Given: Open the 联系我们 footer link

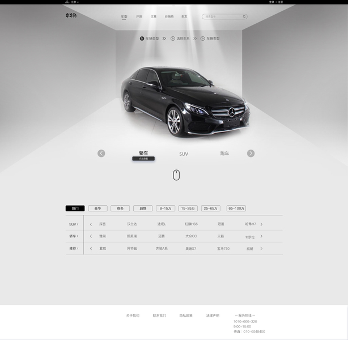Looking at the screenshot, I should [159, 316].
